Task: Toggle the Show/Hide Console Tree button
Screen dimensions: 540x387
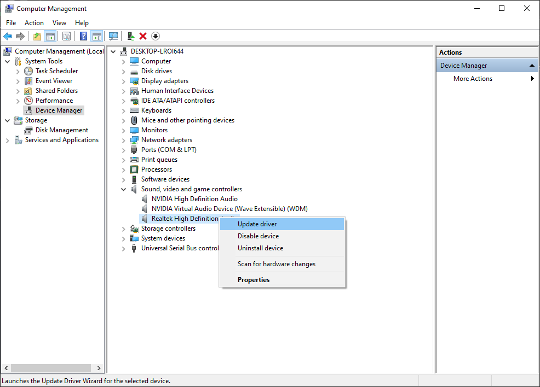Action: tap(50, 36)
